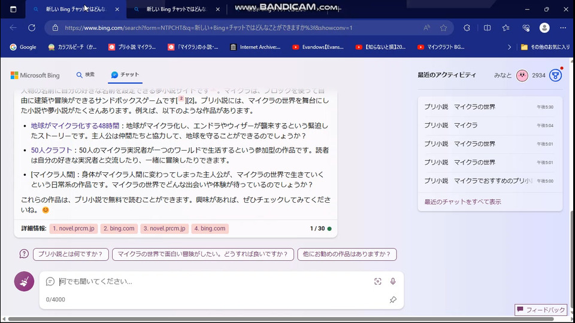Close the second browser tab

[x=218, y=9]
